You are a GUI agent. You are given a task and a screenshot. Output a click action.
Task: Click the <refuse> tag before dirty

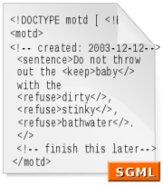coord(39,97)
